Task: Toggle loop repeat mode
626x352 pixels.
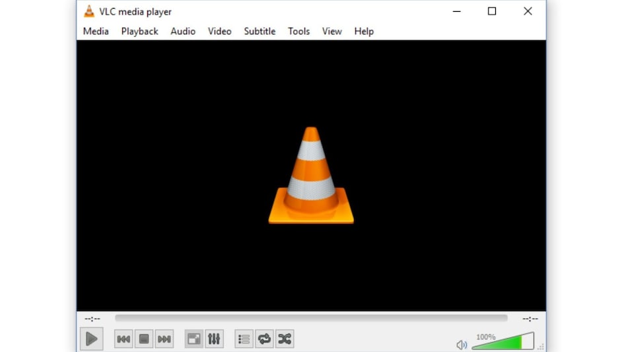Action: pos(264,339)
